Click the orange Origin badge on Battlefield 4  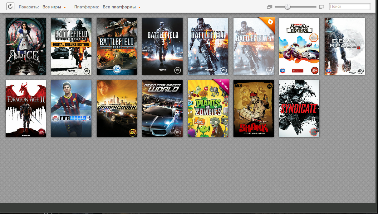coord(269,22)
